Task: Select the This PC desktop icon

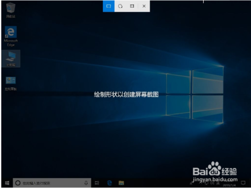Action: [11, 59]
